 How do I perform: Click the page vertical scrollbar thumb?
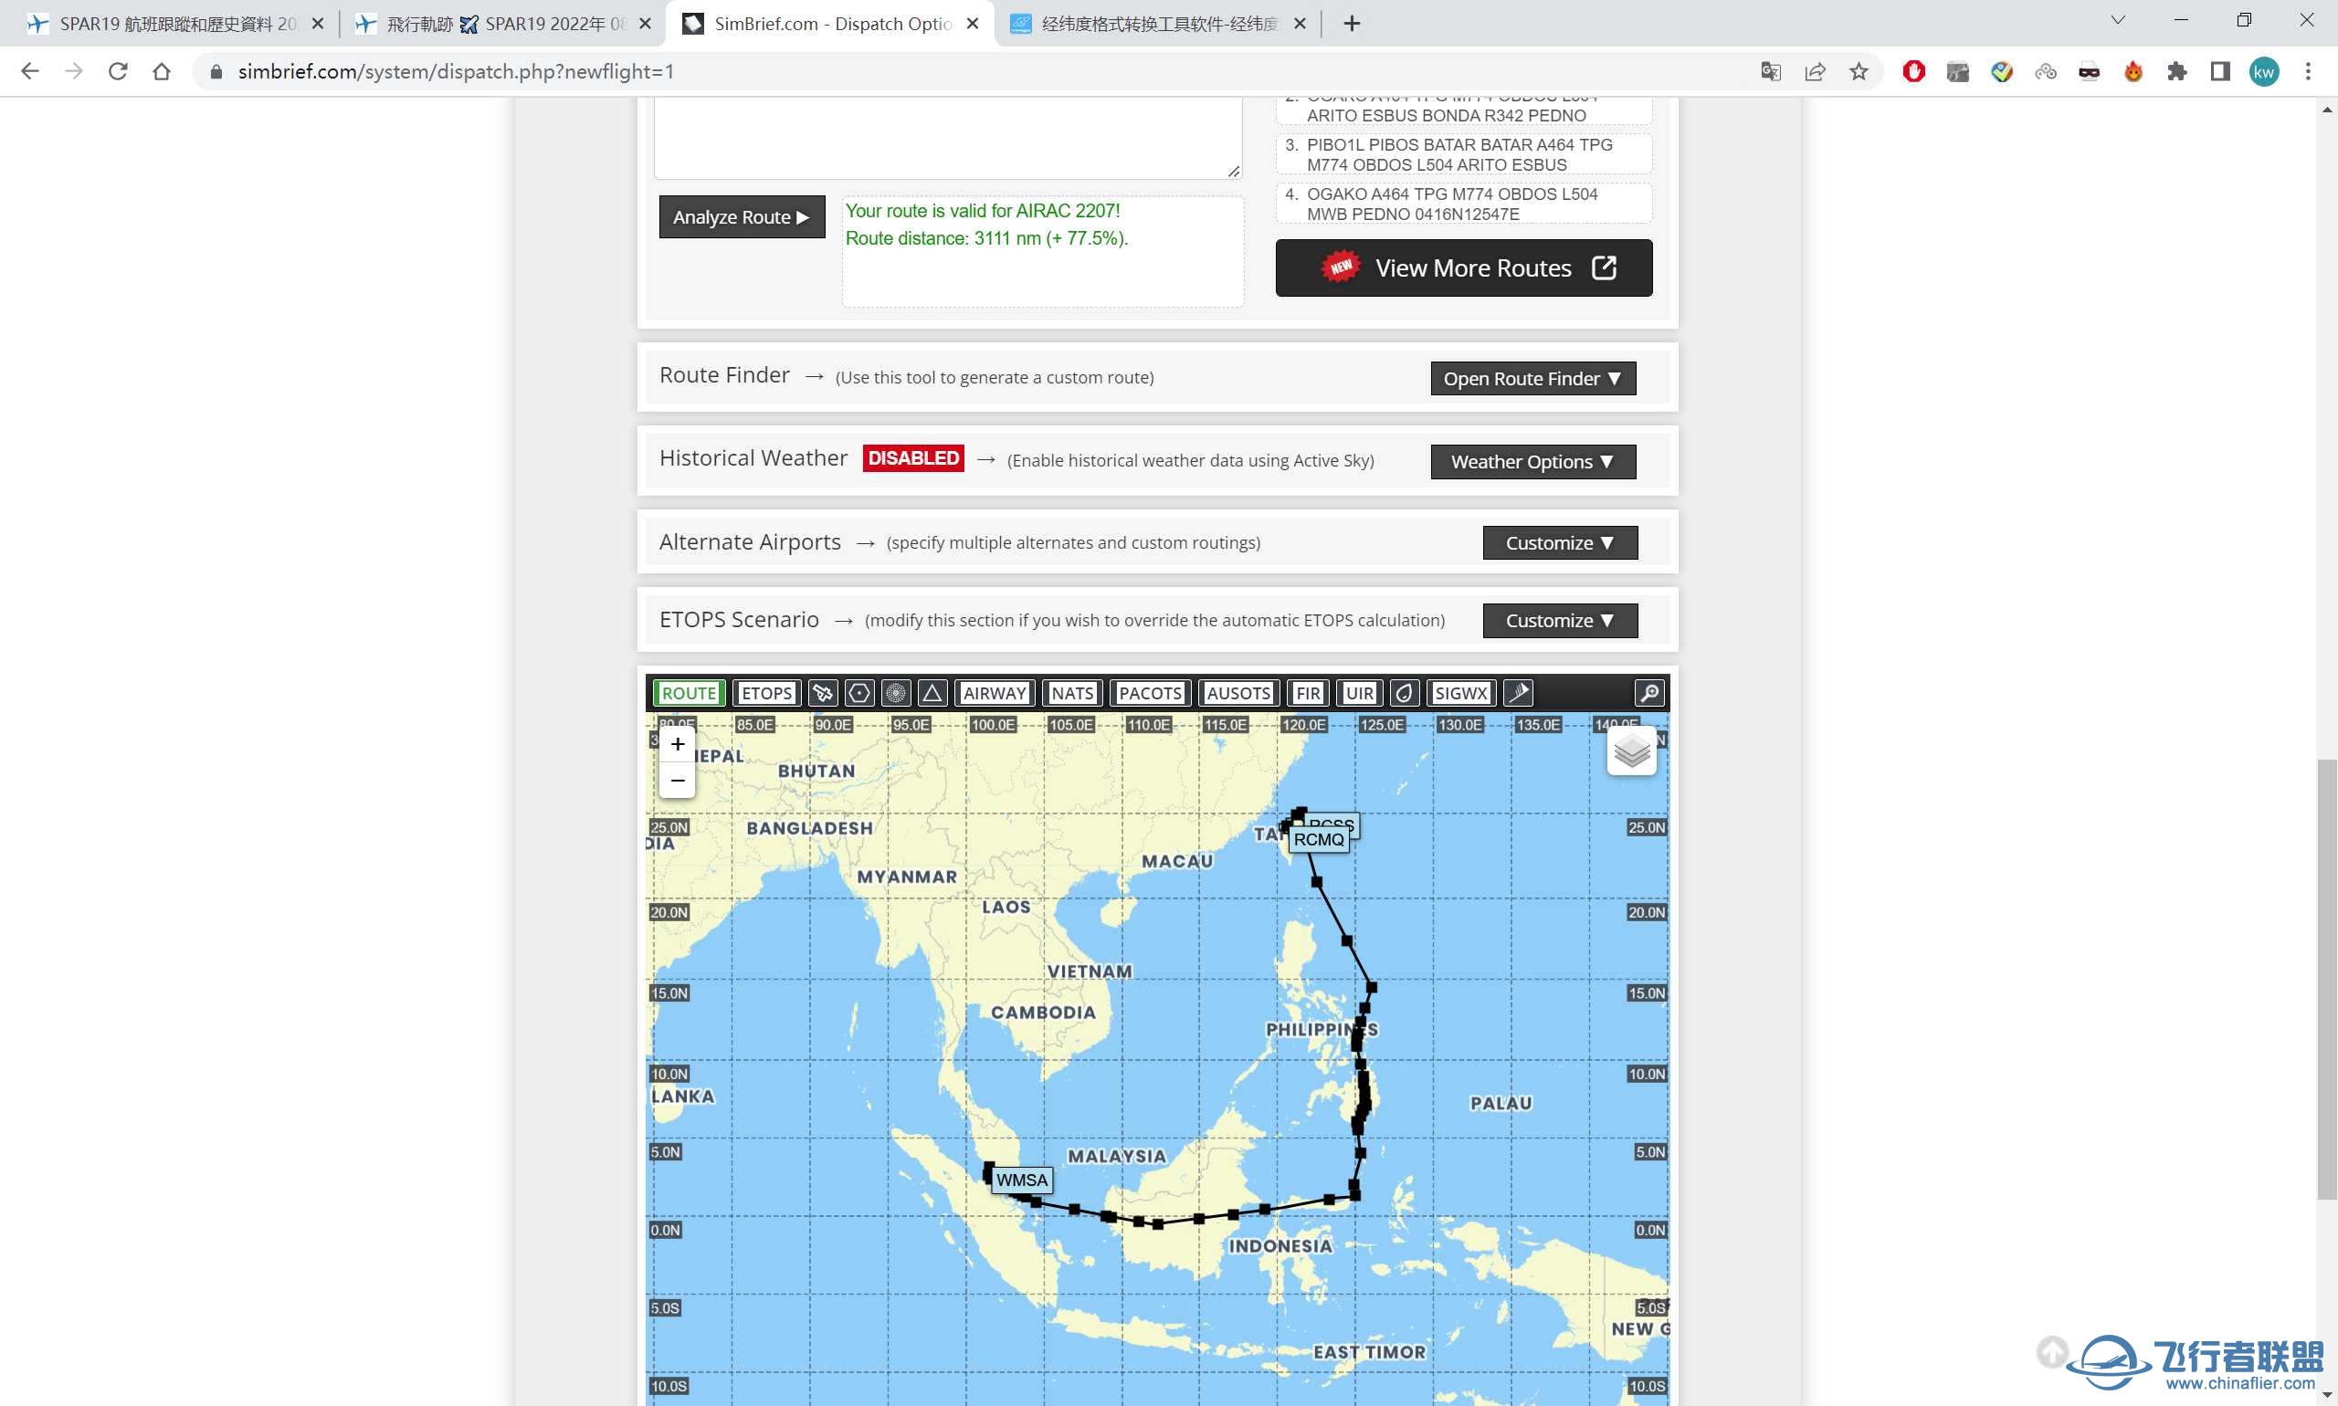click(2327, 979)
